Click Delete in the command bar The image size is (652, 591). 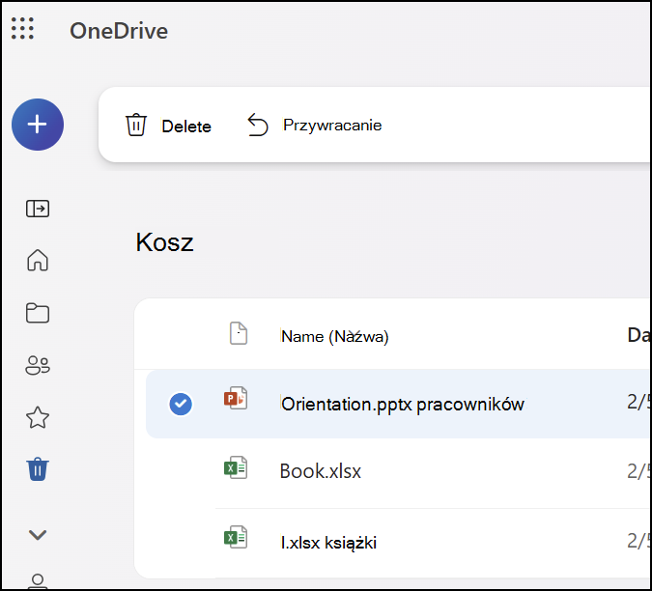point(168,126)
